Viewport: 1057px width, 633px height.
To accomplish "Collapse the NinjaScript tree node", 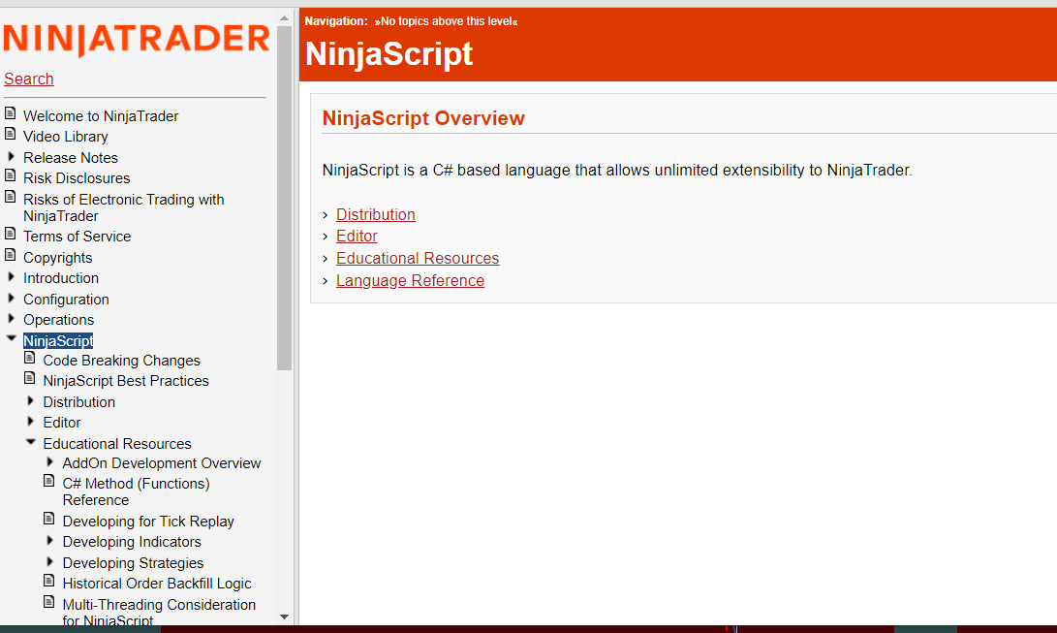I will pos(12,338).
